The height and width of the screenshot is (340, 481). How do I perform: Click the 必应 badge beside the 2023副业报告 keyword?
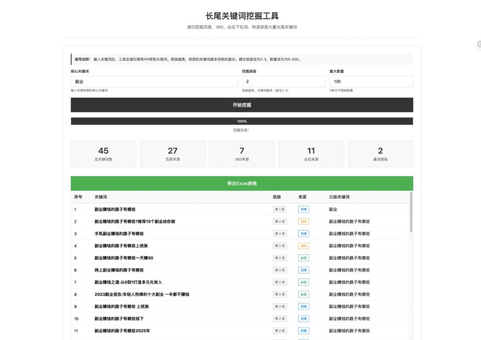[x=303, y=294]
